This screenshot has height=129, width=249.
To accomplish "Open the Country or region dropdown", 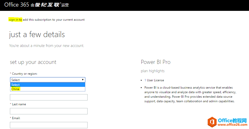I will (x=48, y=80).
